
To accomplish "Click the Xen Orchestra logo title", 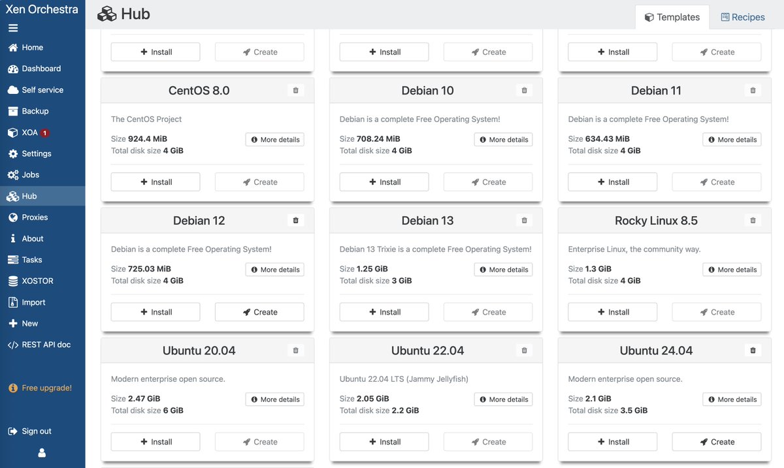I will point(42,9).
